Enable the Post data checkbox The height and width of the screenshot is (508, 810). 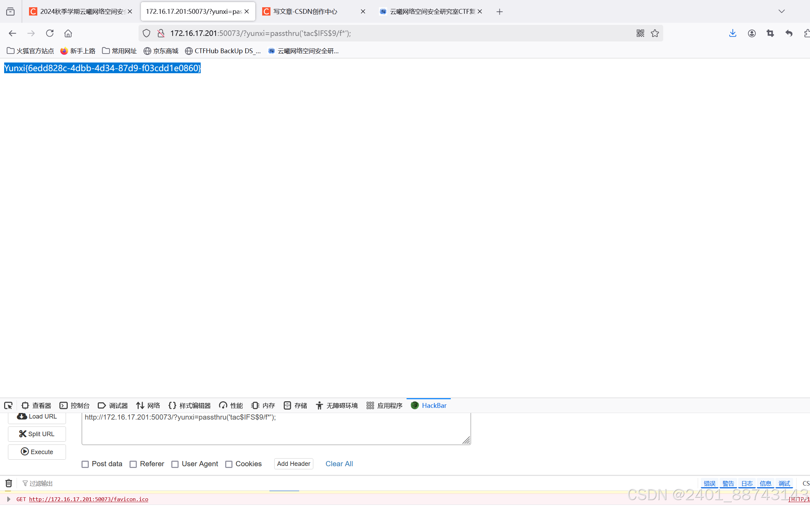(x=85, y=464)
